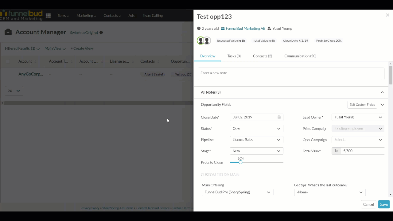
Task: Open the Sales menu
Action: pos(63,15)
